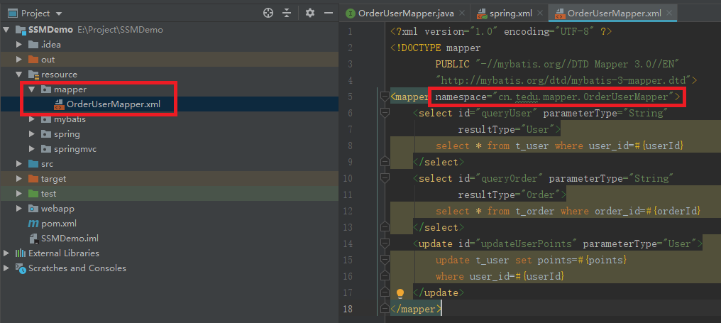
Task: Close the OrderUserMapper.xml tab
Action: click(x=669, y=13)
